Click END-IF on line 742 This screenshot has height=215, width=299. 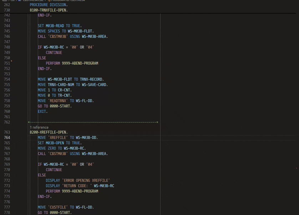pos(45,15)
